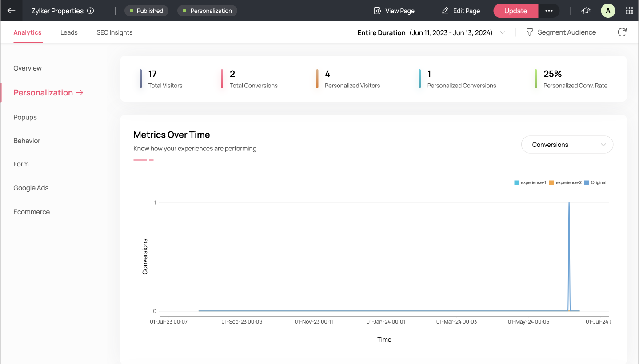This screenshot has width=639, height=364.
Task: Toggle experience-1 legend series
Action: (530, 182)
